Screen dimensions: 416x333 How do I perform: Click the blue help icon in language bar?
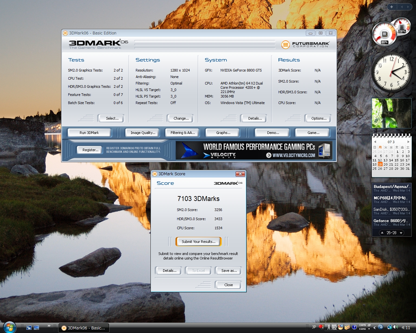click(x=354, y=327)
